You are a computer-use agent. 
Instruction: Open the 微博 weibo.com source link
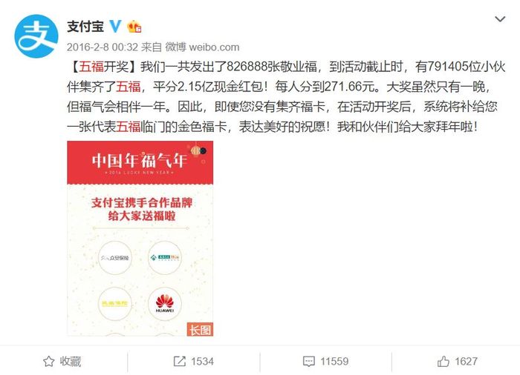pos(202,47)
